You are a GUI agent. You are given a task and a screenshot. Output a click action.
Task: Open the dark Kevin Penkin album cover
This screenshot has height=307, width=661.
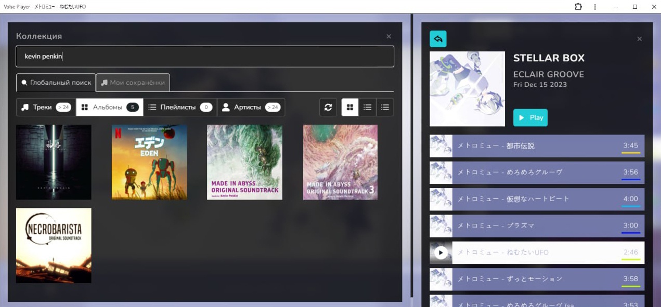click(x=54, y=162)
